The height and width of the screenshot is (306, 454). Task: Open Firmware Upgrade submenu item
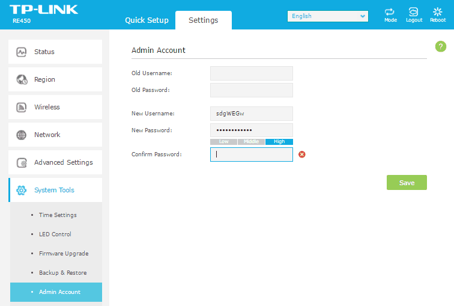pos(63,254)
